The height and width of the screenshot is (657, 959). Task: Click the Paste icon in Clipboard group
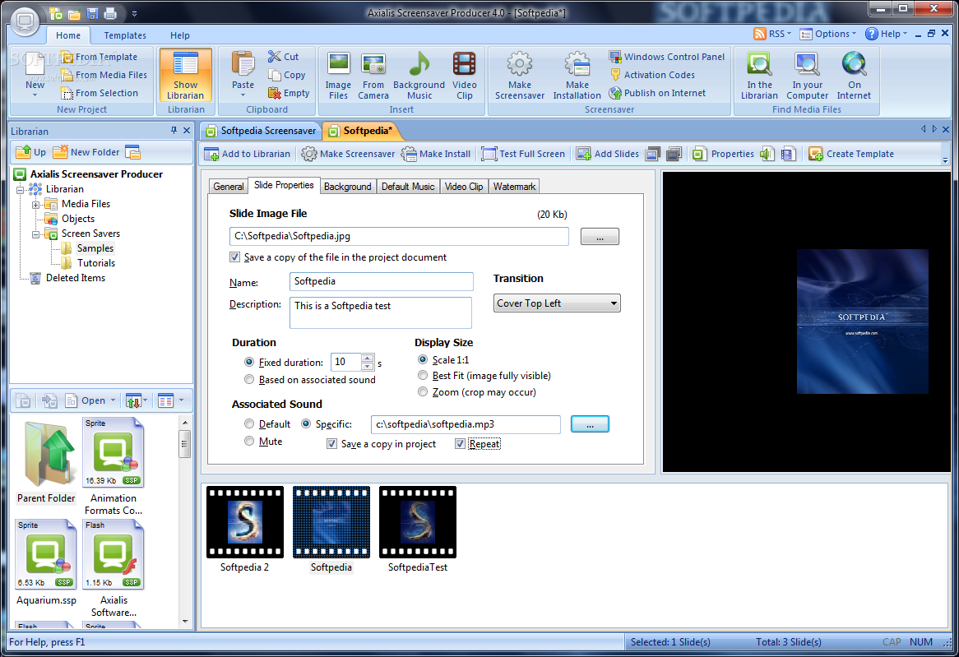click(243, 63)
